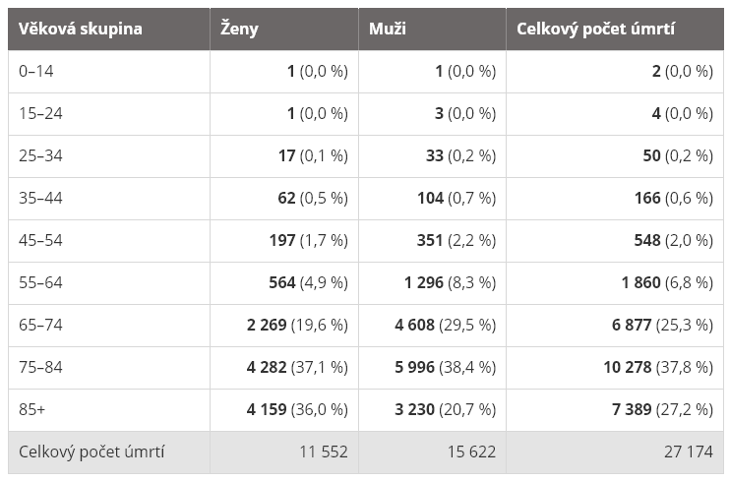730x482 pixels.
Task: Click the Ženy column header
Action: point(240,29)
